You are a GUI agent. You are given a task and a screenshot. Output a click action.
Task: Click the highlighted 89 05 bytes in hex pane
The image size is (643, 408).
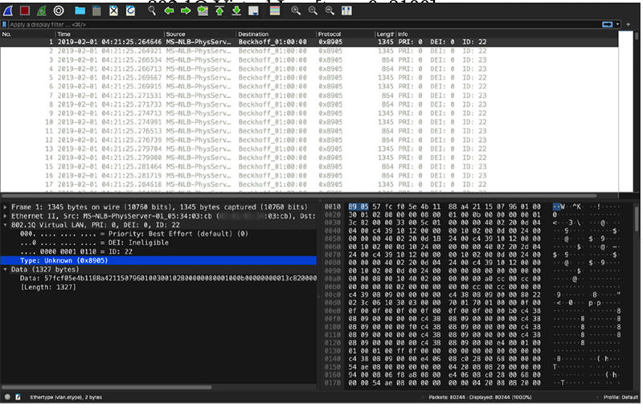click(x=358, y=207)
